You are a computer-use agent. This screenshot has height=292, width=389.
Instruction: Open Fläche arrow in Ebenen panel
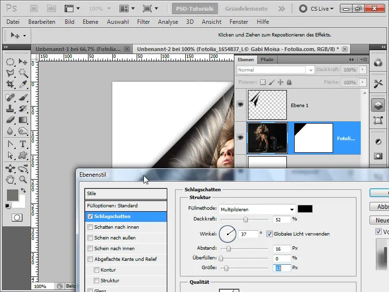363,82
